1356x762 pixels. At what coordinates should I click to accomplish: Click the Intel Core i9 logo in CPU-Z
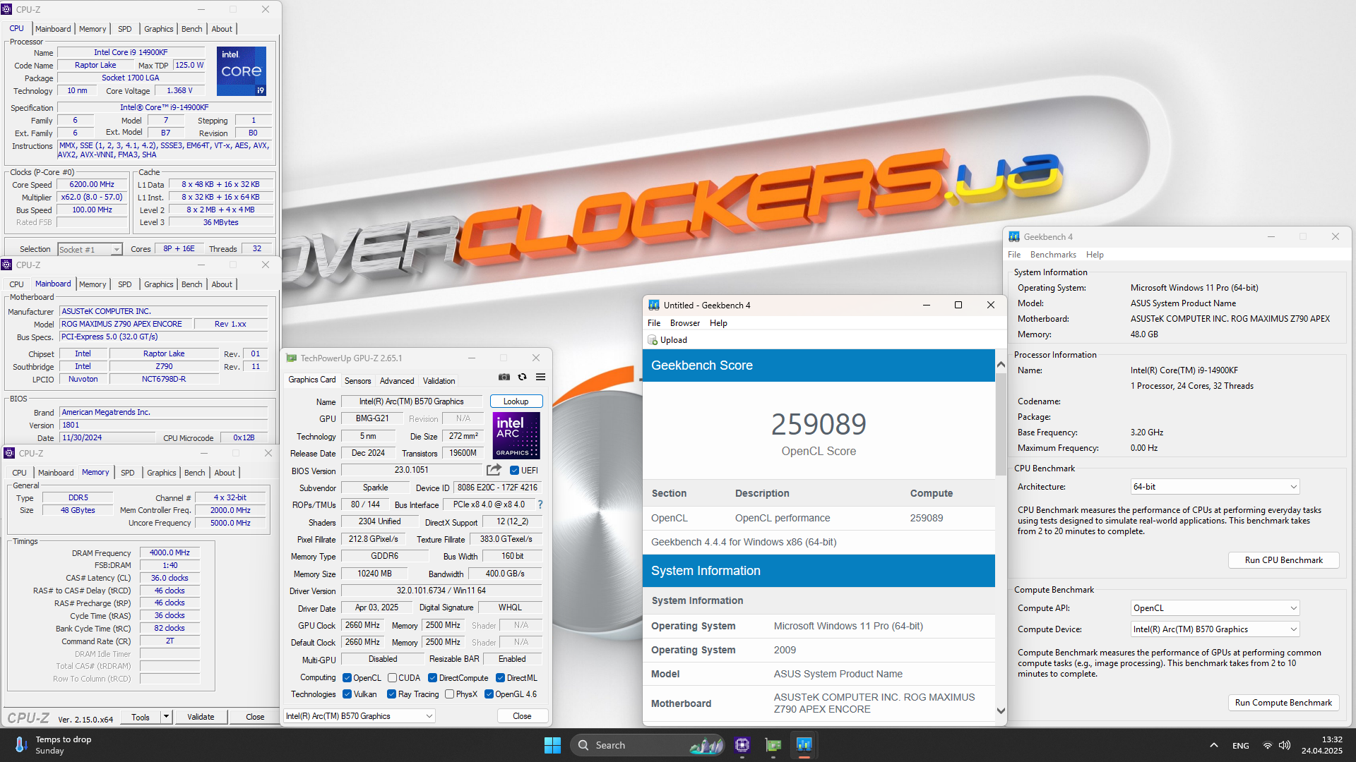[242, 71]
